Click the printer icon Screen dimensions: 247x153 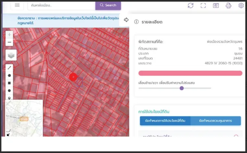coord(228,6)
